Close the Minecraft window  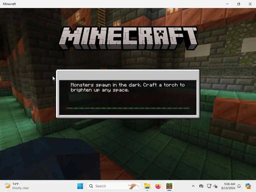(250, 4)
